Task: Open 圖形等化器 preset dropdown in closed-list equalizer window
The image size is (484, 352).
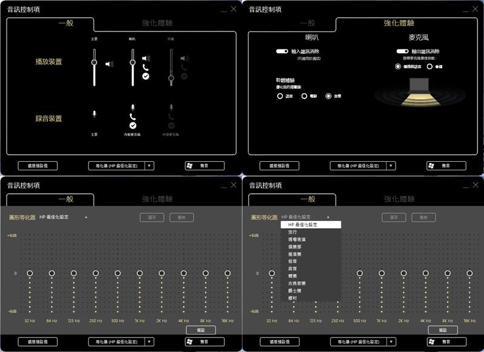Action: 86,217
